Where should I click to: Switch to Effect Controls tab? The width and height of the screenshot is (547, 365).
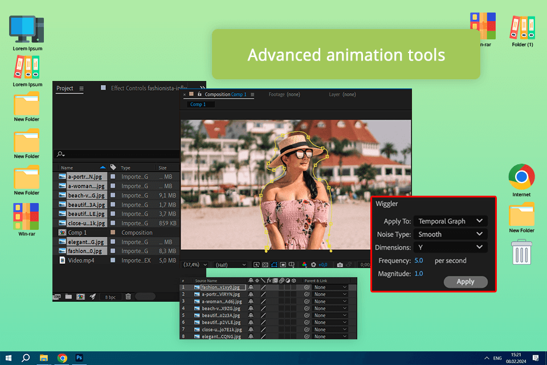click(149, 88)
